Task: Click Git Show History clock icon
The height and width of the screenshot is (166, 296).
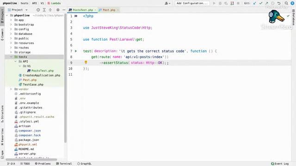Action: tap(273, 3)
